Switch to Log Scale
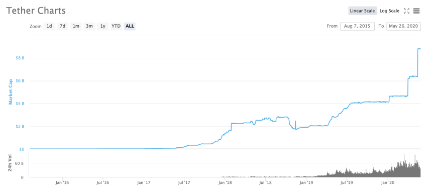 [x=389, y=11]
